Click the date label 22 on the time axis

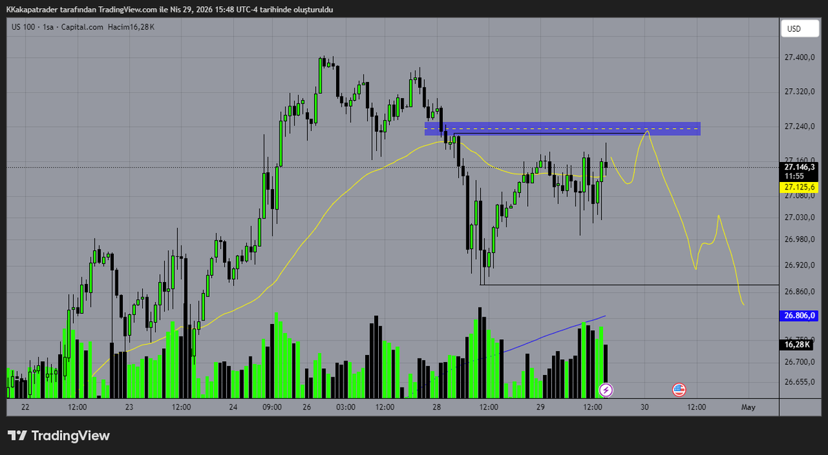pos(26,407)
